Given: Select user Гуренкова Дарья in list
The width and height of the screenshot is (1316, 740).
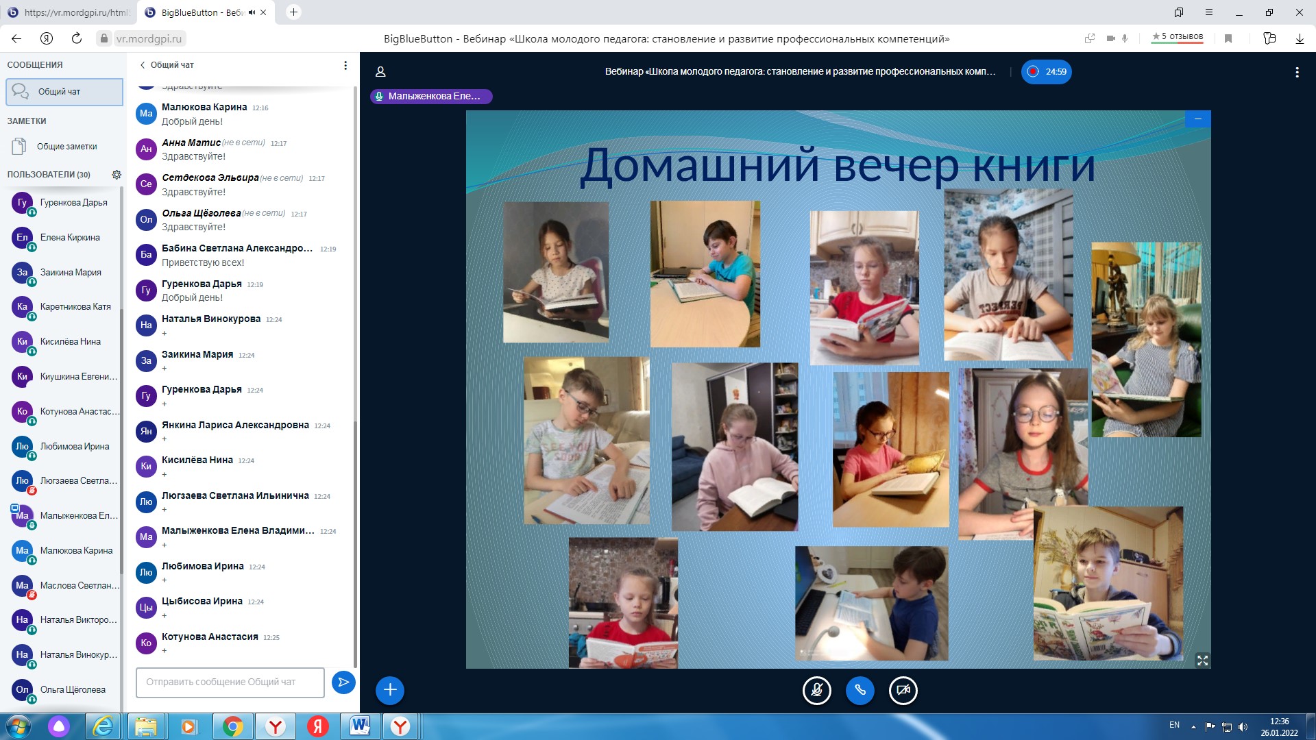Looking at the screenshot, I should pyautogui.click(x=64, y=203).
